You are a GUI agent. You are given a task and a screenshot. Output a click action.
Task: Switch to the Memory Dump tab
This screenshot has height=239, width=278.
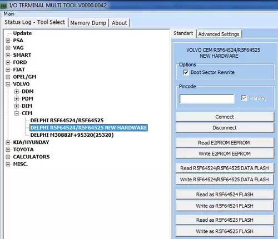pos(88,23)
